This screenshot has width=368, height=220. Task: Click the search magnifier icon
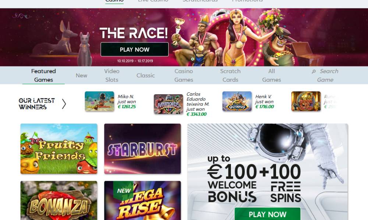(314, 71)
